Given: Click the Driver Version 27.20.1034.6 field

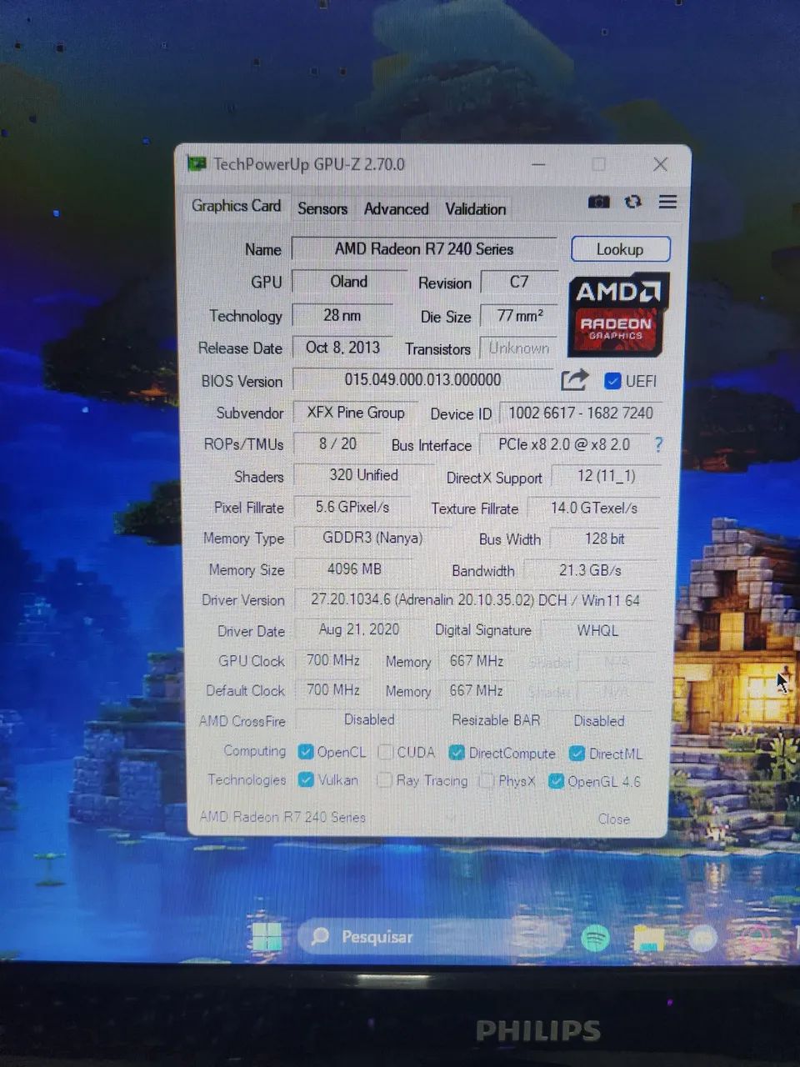Looking at the screenshot, I should point(476,600).
